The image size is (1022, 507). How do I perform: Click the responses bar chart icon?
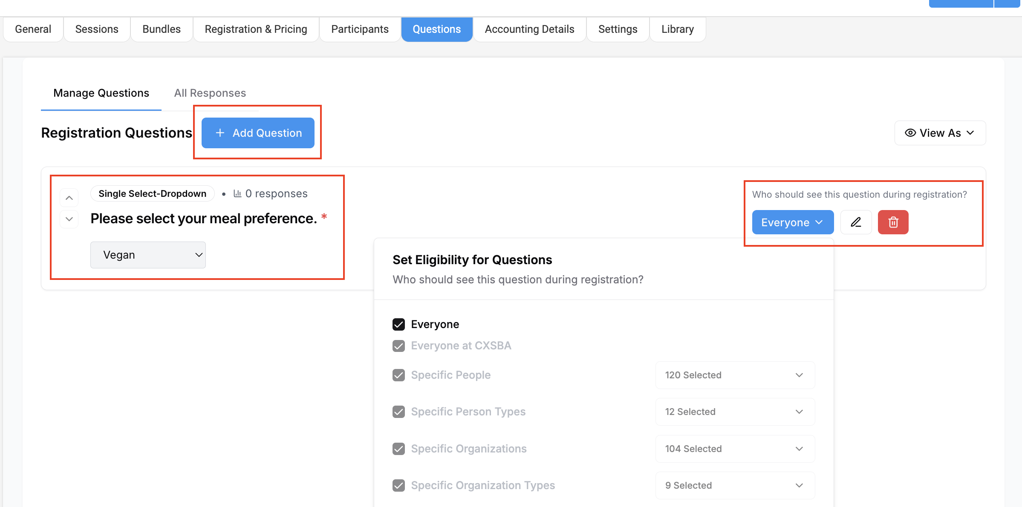(x=237, y=193)
